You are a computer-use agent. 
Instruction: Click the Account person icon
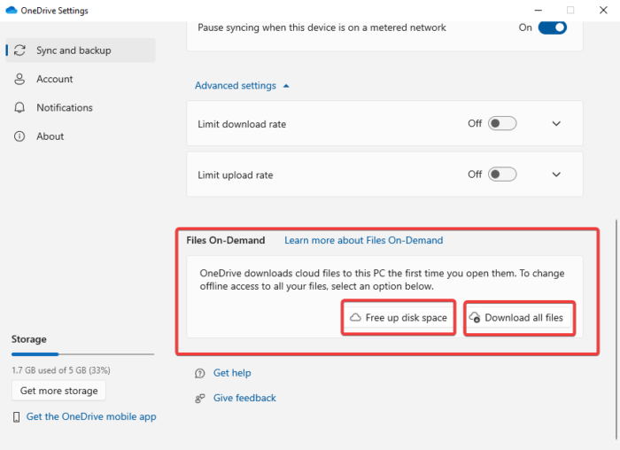19,79
